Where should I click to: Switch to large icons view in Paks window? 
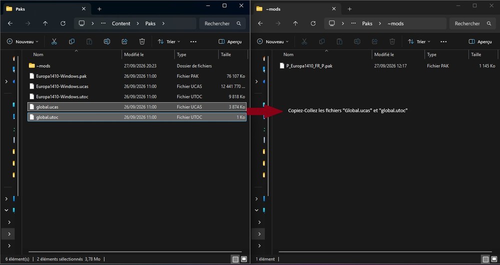(244, 259)
